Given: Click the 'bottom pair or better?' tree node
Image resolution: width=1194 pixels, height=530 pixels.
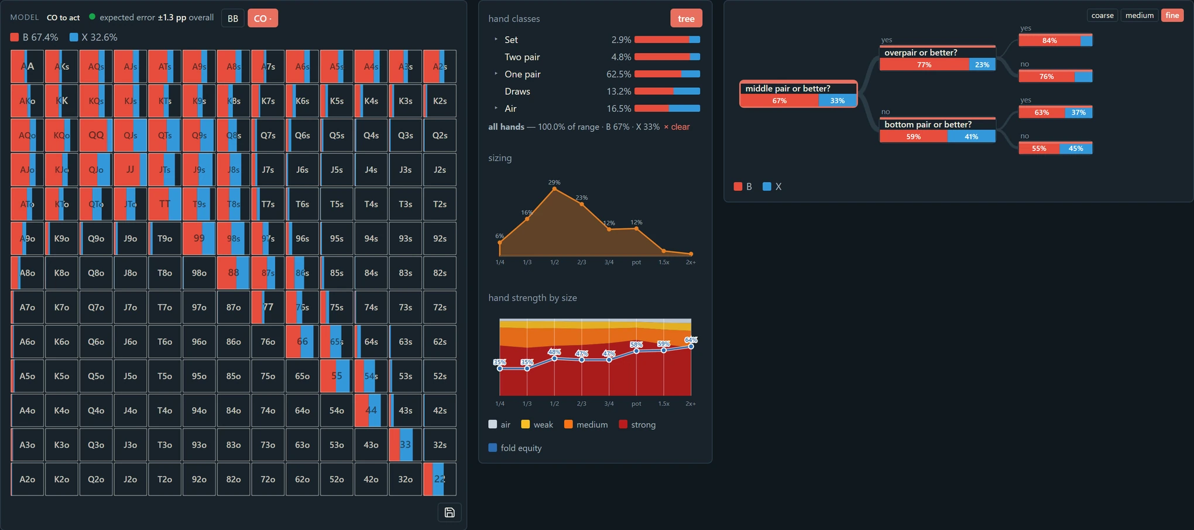Looking at the screenshot, I should 938,130.
